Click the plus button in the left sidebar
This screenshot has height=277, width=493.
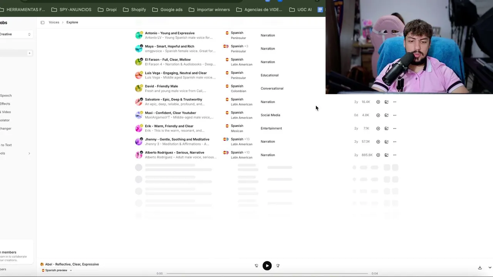click(29, 53)
